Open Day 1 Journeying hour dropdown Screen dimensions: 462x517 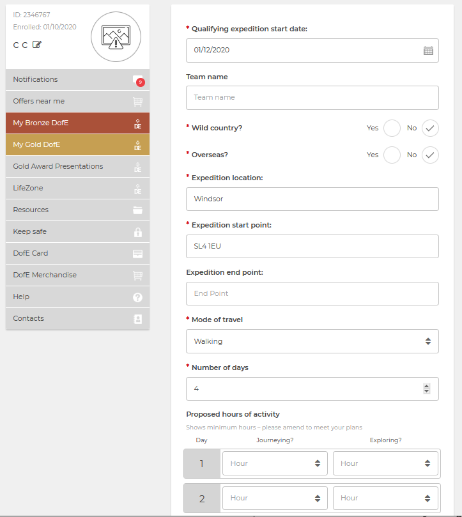(x=275, y=463)
